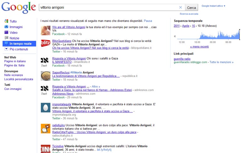Screen dimensions: 241x153
Task: Click the Cerca search button
Action: point(191,8)
